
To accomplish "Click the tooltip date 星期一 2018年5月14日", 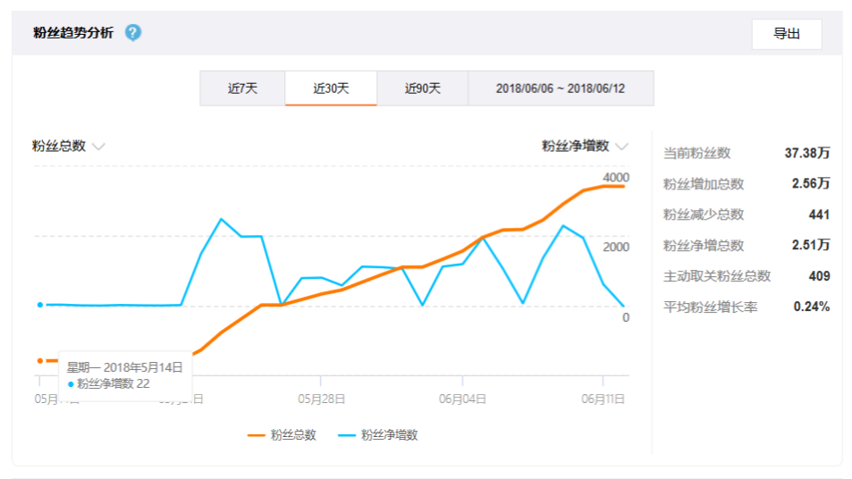I will 124,367.
